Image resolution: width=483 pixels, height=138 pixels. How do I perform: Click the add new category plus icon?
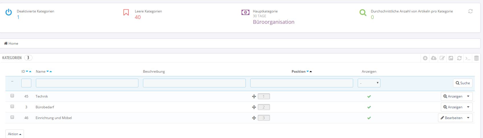[x=425, y=58]
